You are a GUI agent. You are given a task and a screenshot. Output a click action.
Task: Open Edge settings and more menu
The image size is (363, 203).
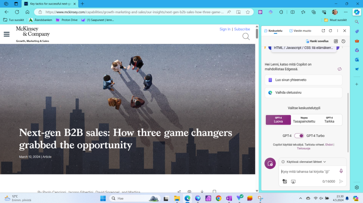(x=346, y=12)
